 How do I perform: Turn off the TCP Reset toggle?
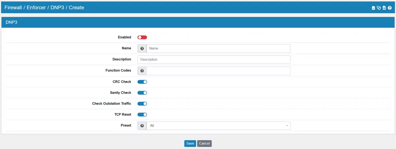pos(142,115)
